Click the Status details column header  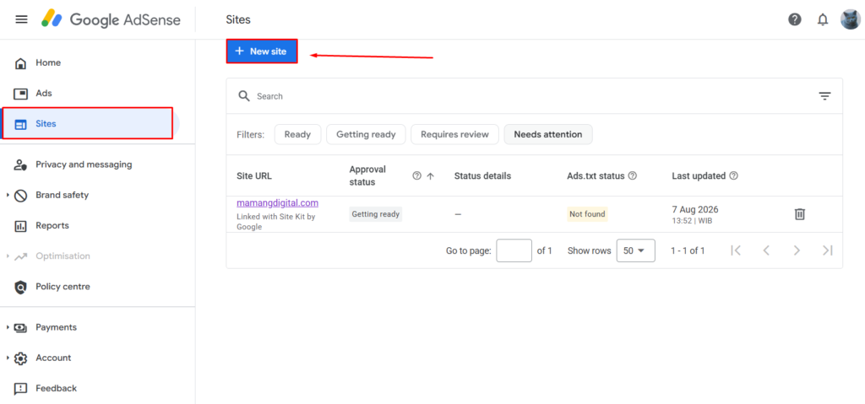[x=482, y=175]
